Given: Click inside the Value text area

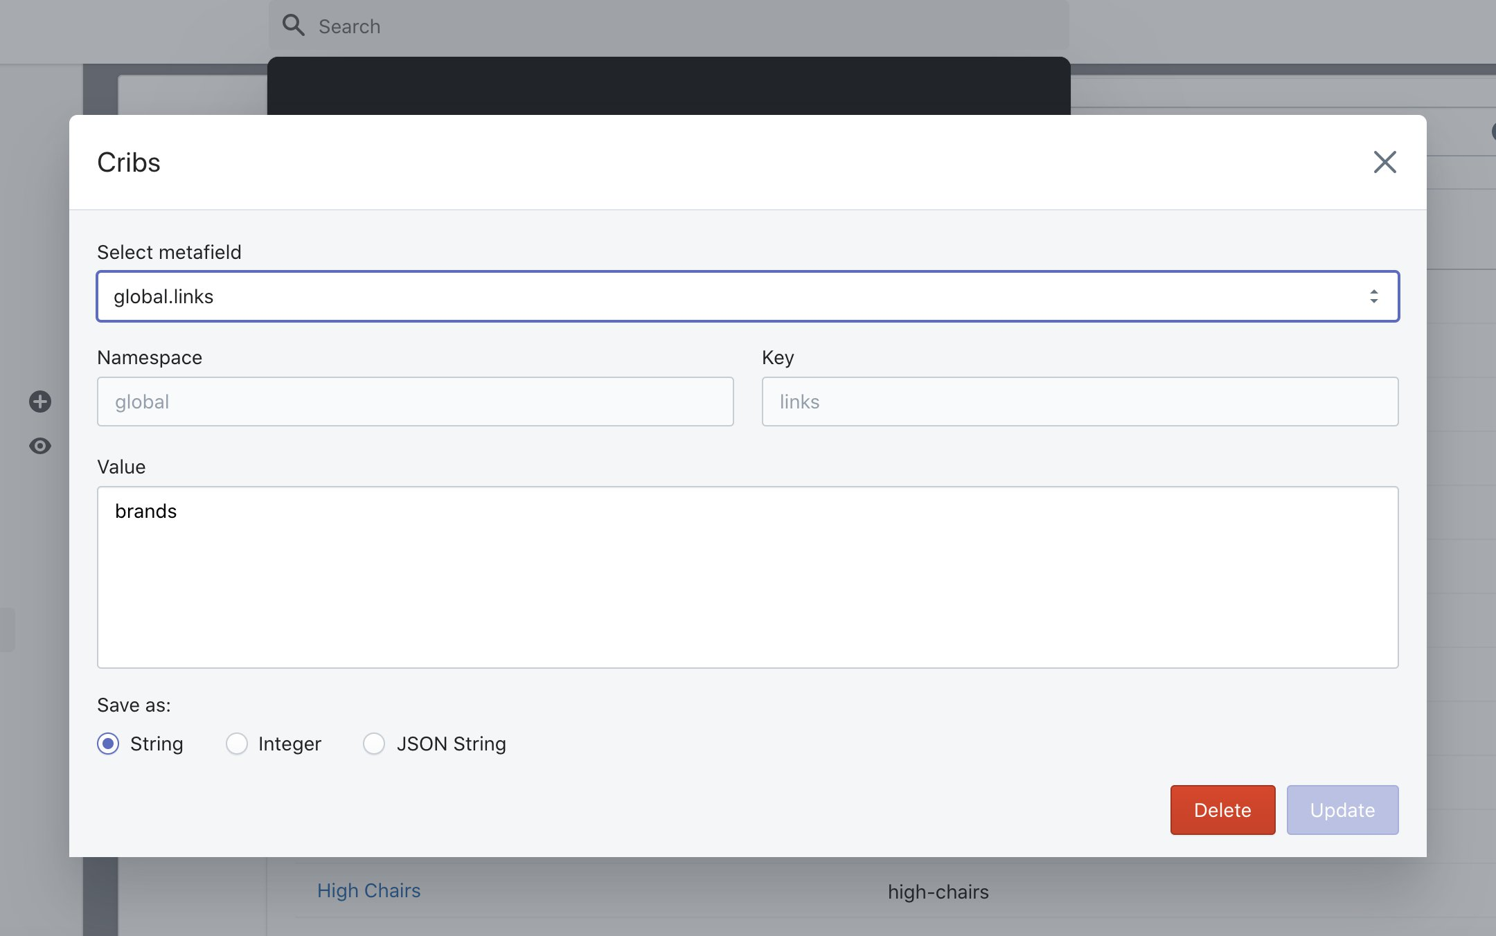Looking at the screenshot, I should (x=747, y=577).
